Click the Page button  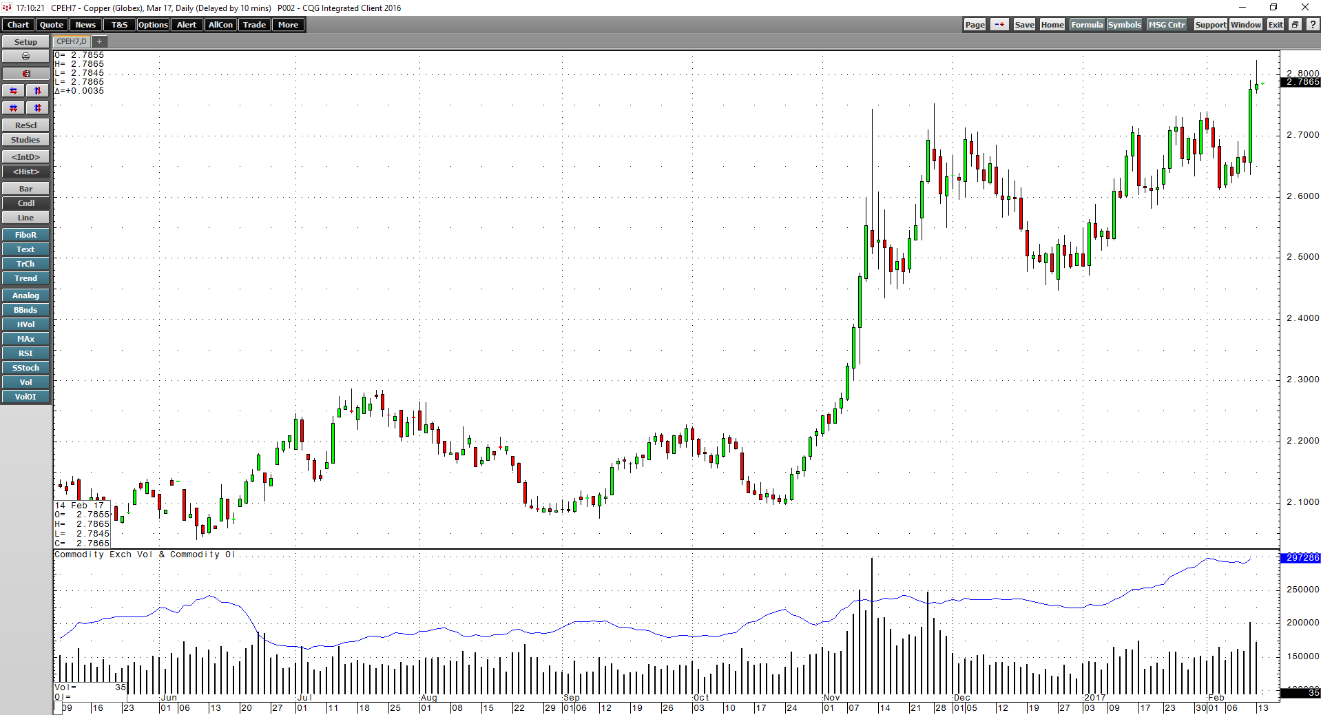(x=975, y=25)
